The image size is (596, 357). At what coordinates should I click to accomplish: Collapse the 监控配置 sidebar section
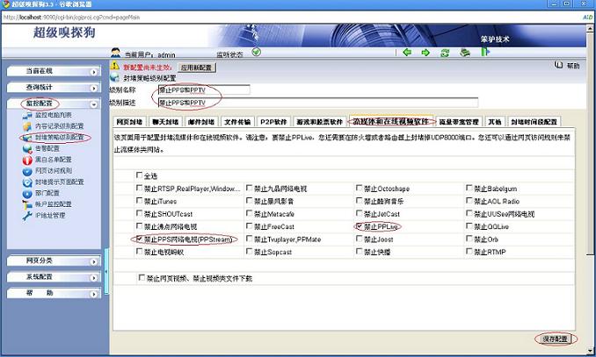click(53, 103)
